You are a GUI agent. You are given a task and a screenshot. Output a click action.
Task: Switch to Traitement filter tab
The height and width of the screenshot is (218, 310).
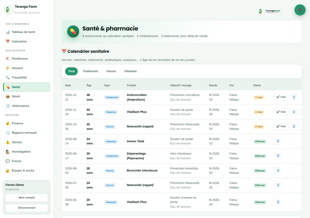coord(90,71)
